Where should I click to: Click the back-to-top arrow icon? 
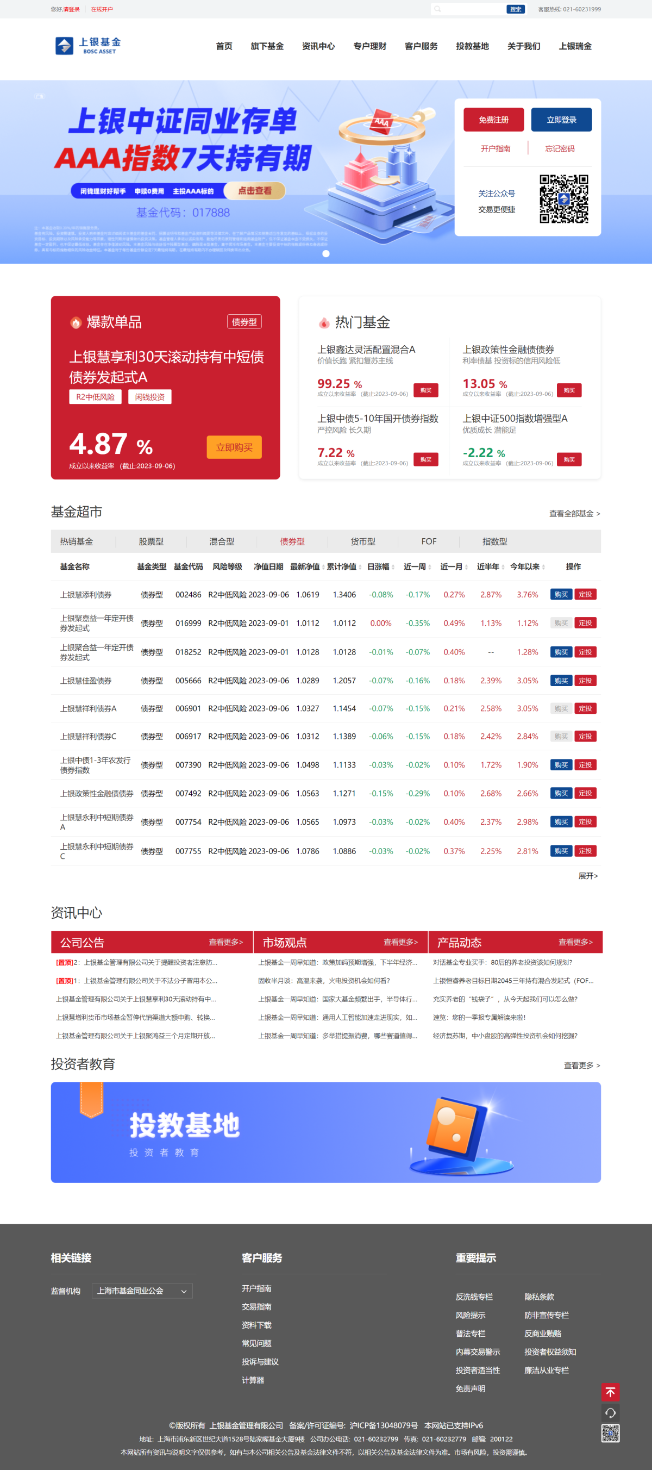pos(610,1392)
